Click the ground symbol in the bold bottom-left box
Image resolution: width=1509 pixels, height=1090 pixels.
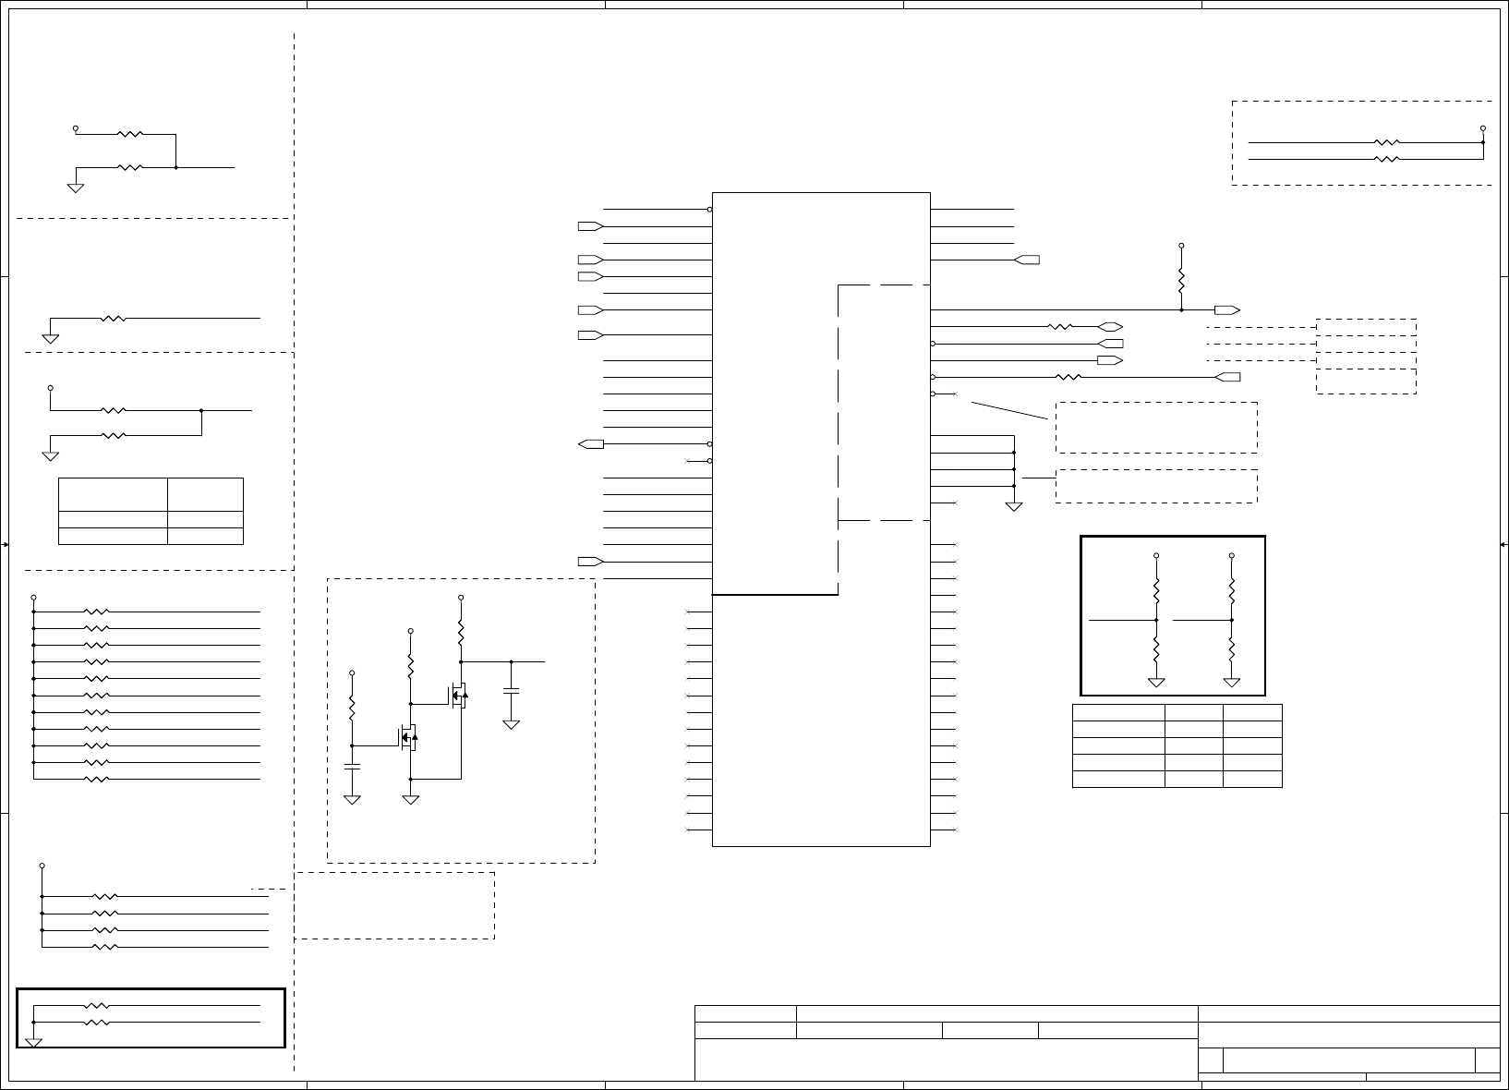[x=34, y=1044]
